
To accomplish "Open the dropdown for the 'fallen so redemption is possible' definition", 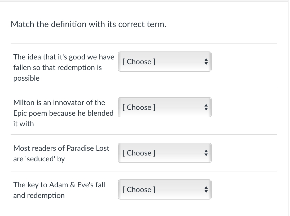I will click(164, 62).
